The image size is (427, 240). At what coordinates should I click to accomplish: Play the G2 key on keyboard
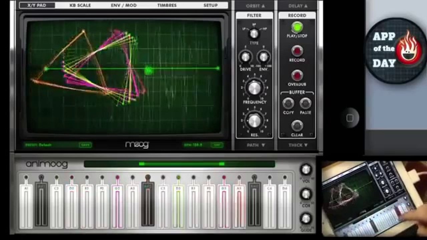coord(117,207)
